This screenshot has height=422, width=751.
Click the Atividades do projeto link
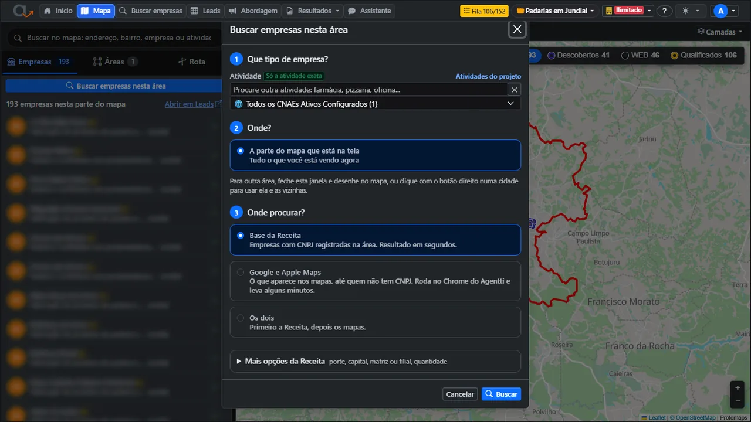[488, 76]
